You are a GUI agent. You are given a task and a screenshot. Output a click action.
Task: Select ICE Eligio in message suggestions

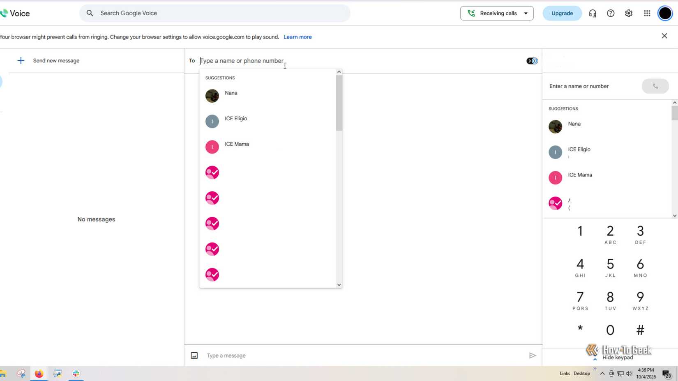[x=268, y=121]
